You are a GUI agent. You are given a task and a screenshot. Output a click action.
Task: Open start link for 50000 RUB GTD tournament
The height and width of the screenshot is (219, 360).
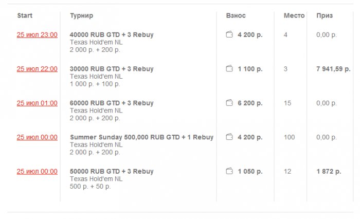[37, 172]
